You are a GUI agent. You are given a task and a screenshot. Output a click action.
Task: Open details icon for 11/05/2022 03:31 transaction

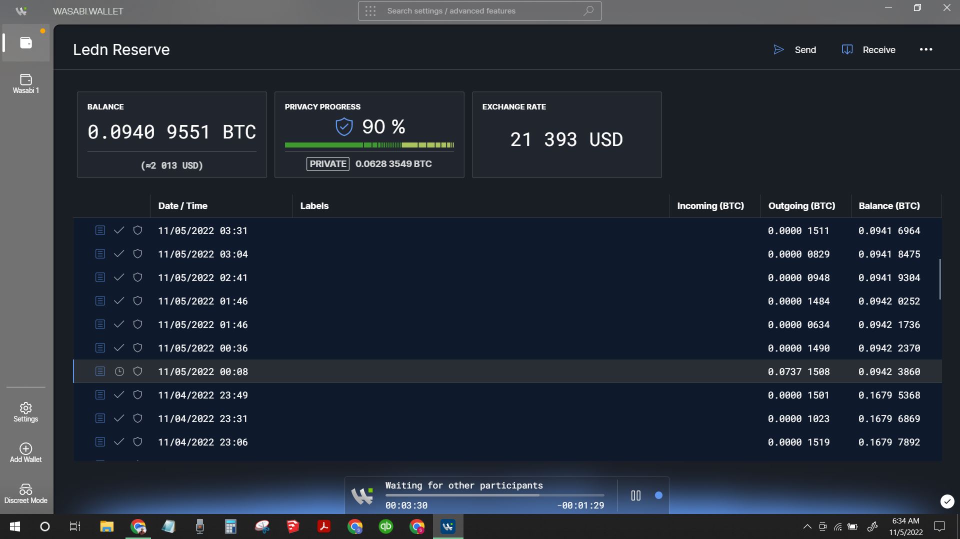tap(100, 230)
